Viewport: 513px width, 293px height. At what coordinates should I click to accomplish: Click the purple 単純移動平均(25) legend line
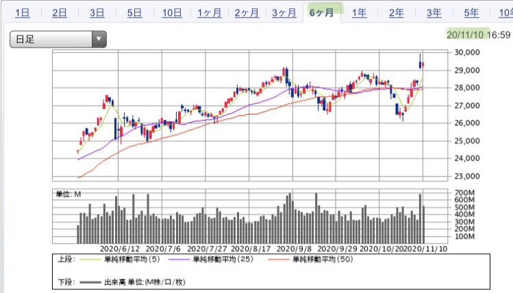(179, 259)
